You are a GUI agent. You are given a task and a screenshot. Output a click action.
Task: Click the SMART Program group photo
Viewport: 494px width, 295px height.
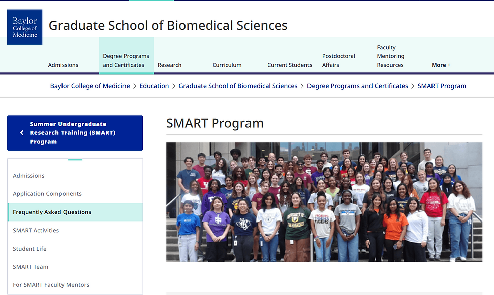pyautogui.click(x=324, y=202)
